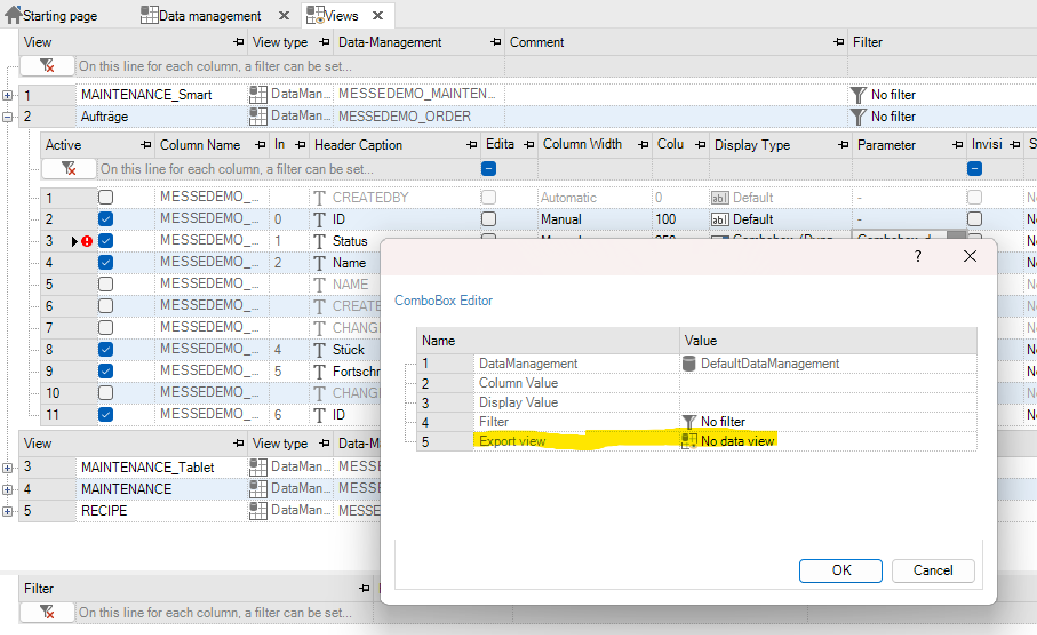Pin the View type column header

[324, 42]
